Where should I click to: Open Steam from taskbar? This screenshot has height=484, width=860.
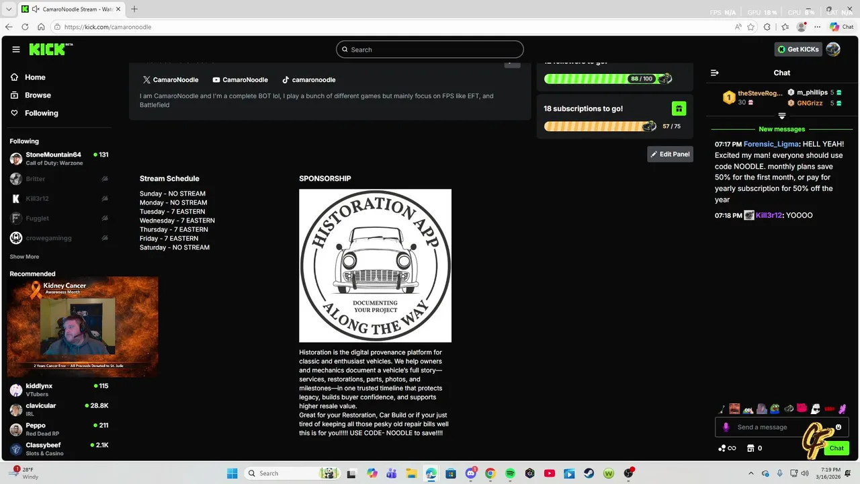(x=589, y=473)
